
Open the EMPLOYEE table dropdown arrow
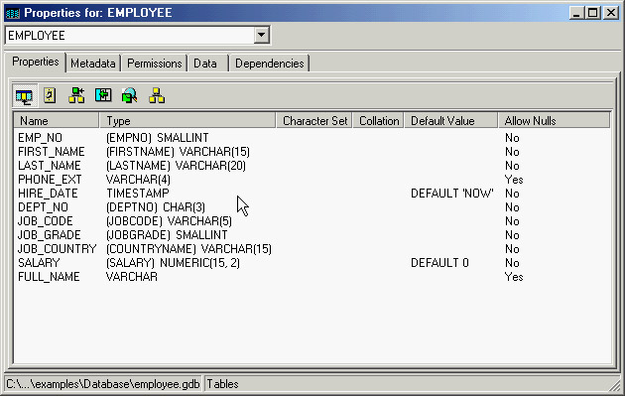pyautogui.click(x=261, y=35)
